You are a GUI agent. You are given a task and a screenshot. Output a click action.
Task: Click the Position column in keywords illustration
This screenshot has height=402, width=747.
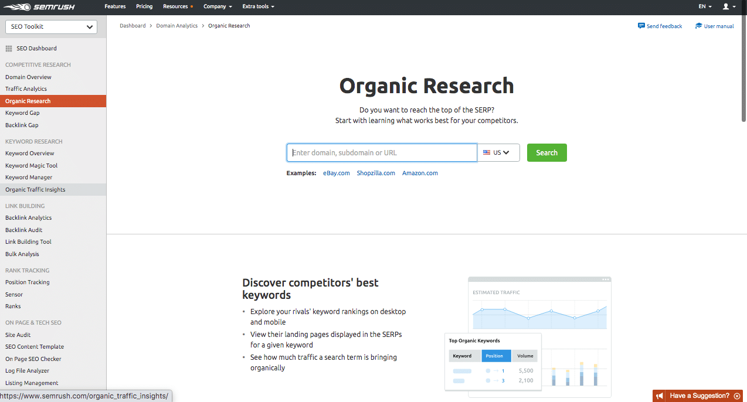[x=497, y=356]
